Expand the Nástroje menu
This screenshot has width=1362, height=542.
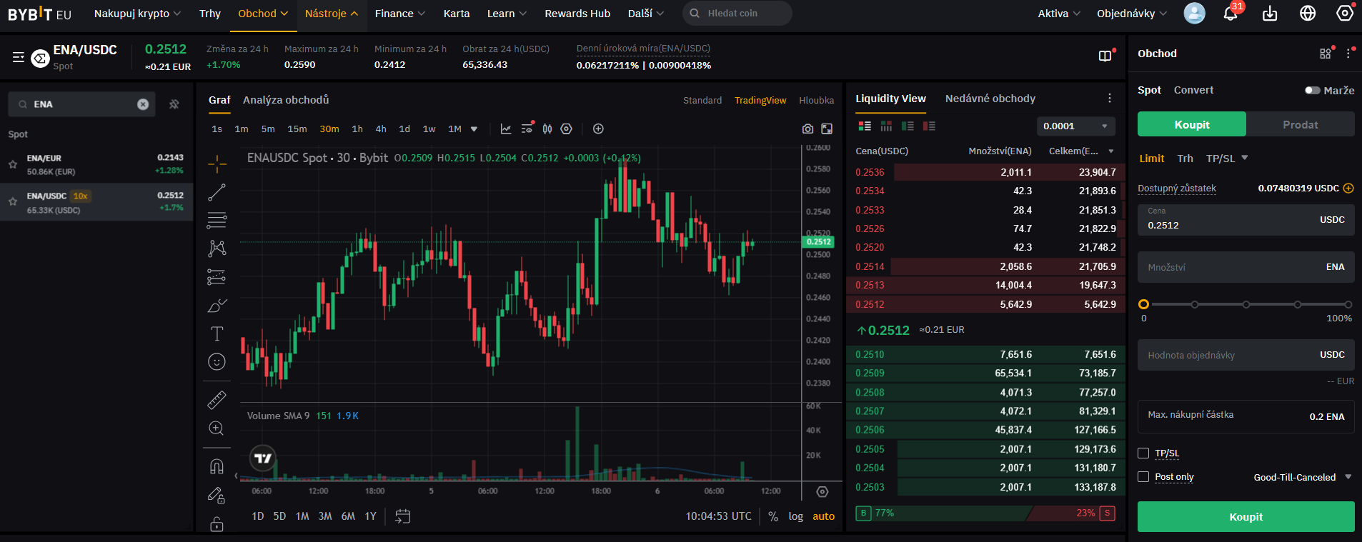coord(331,14)
